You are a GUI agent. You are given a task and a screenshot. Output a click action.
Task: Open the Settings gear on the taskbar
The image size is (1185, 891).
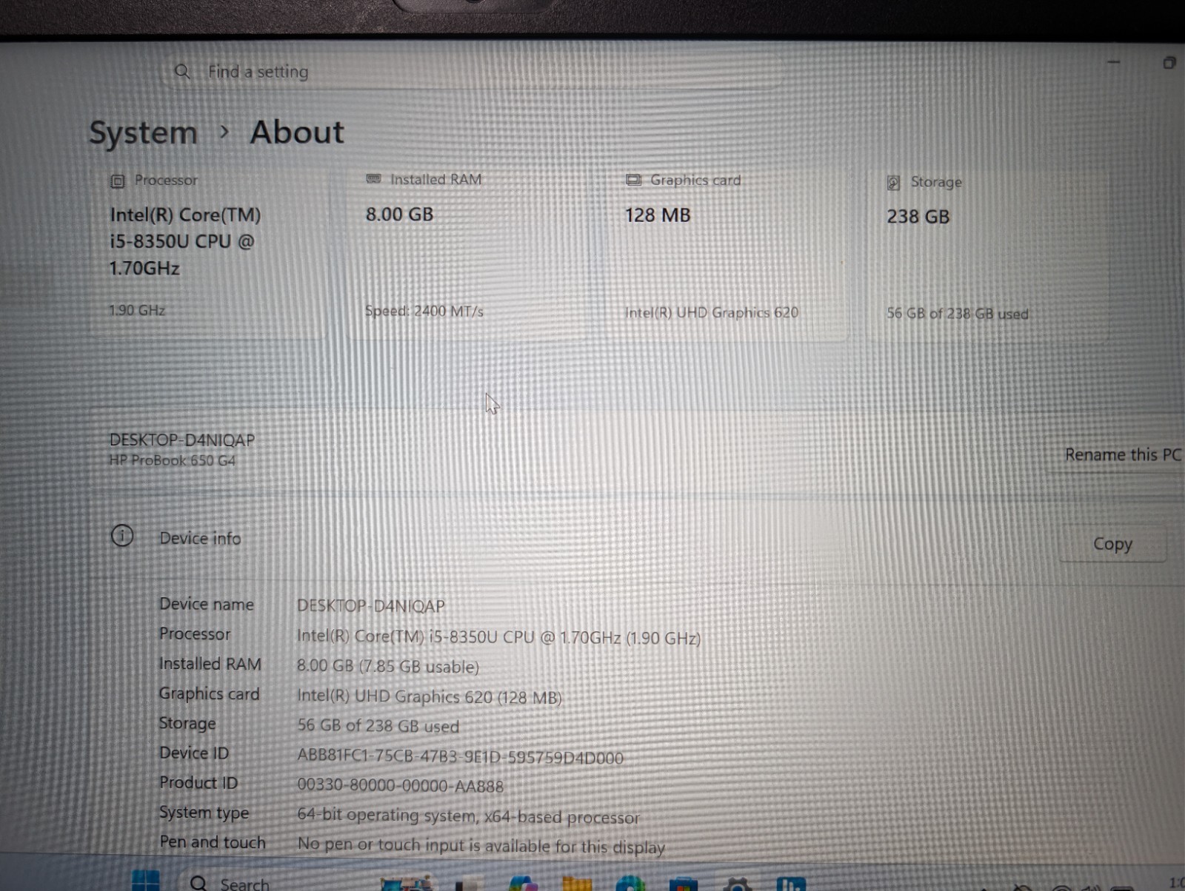737,884
